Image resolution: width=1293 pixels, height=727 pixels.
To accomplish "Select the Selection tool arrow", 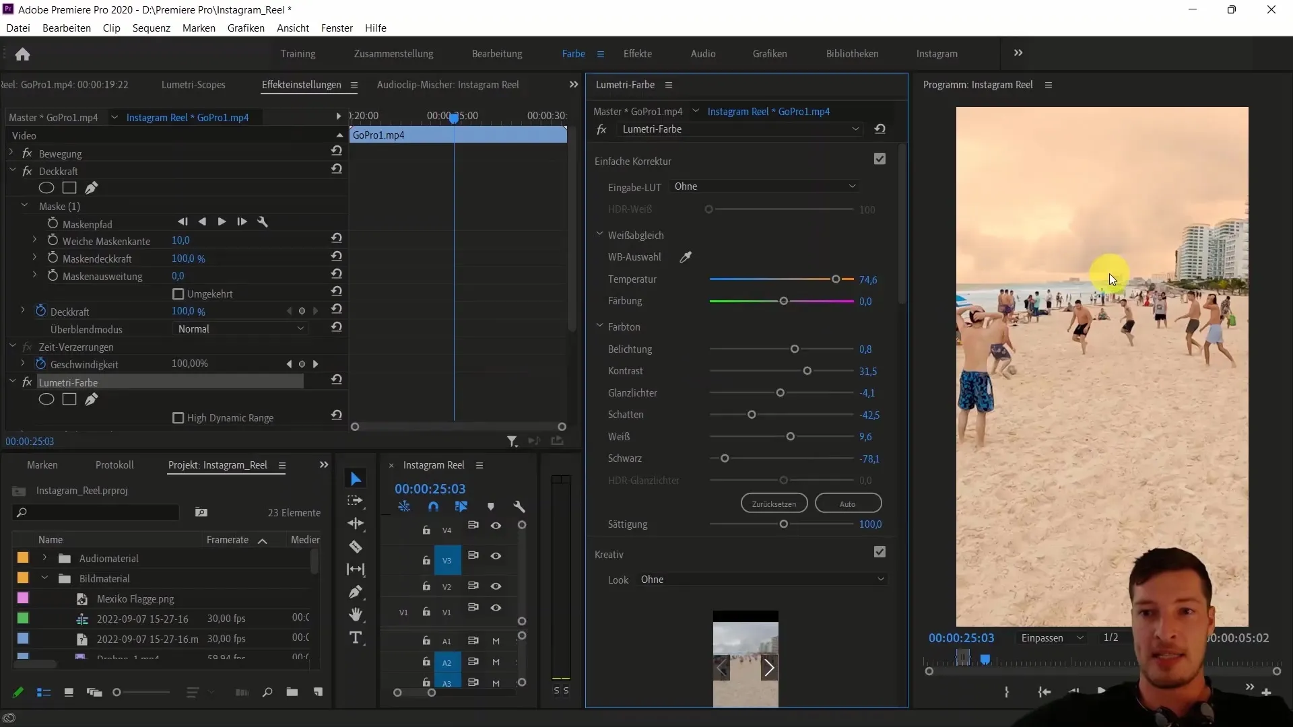I will click(356, 479).
